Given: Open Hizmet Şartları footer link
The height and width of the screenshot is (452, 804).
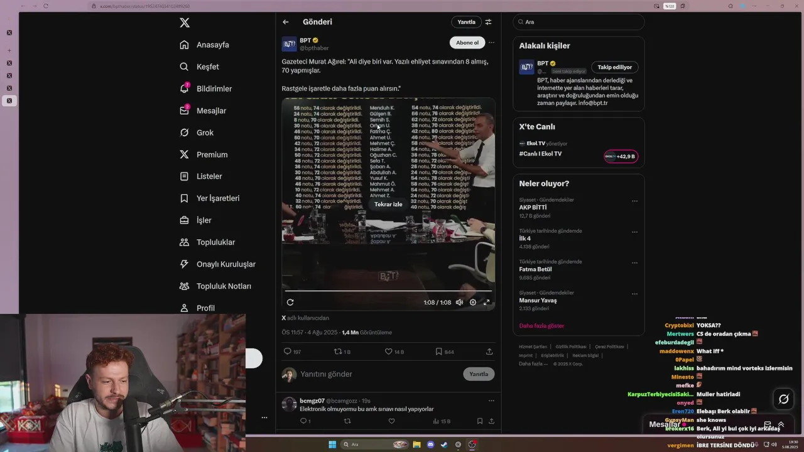Looking at the screenshot, I should [533, 347].
